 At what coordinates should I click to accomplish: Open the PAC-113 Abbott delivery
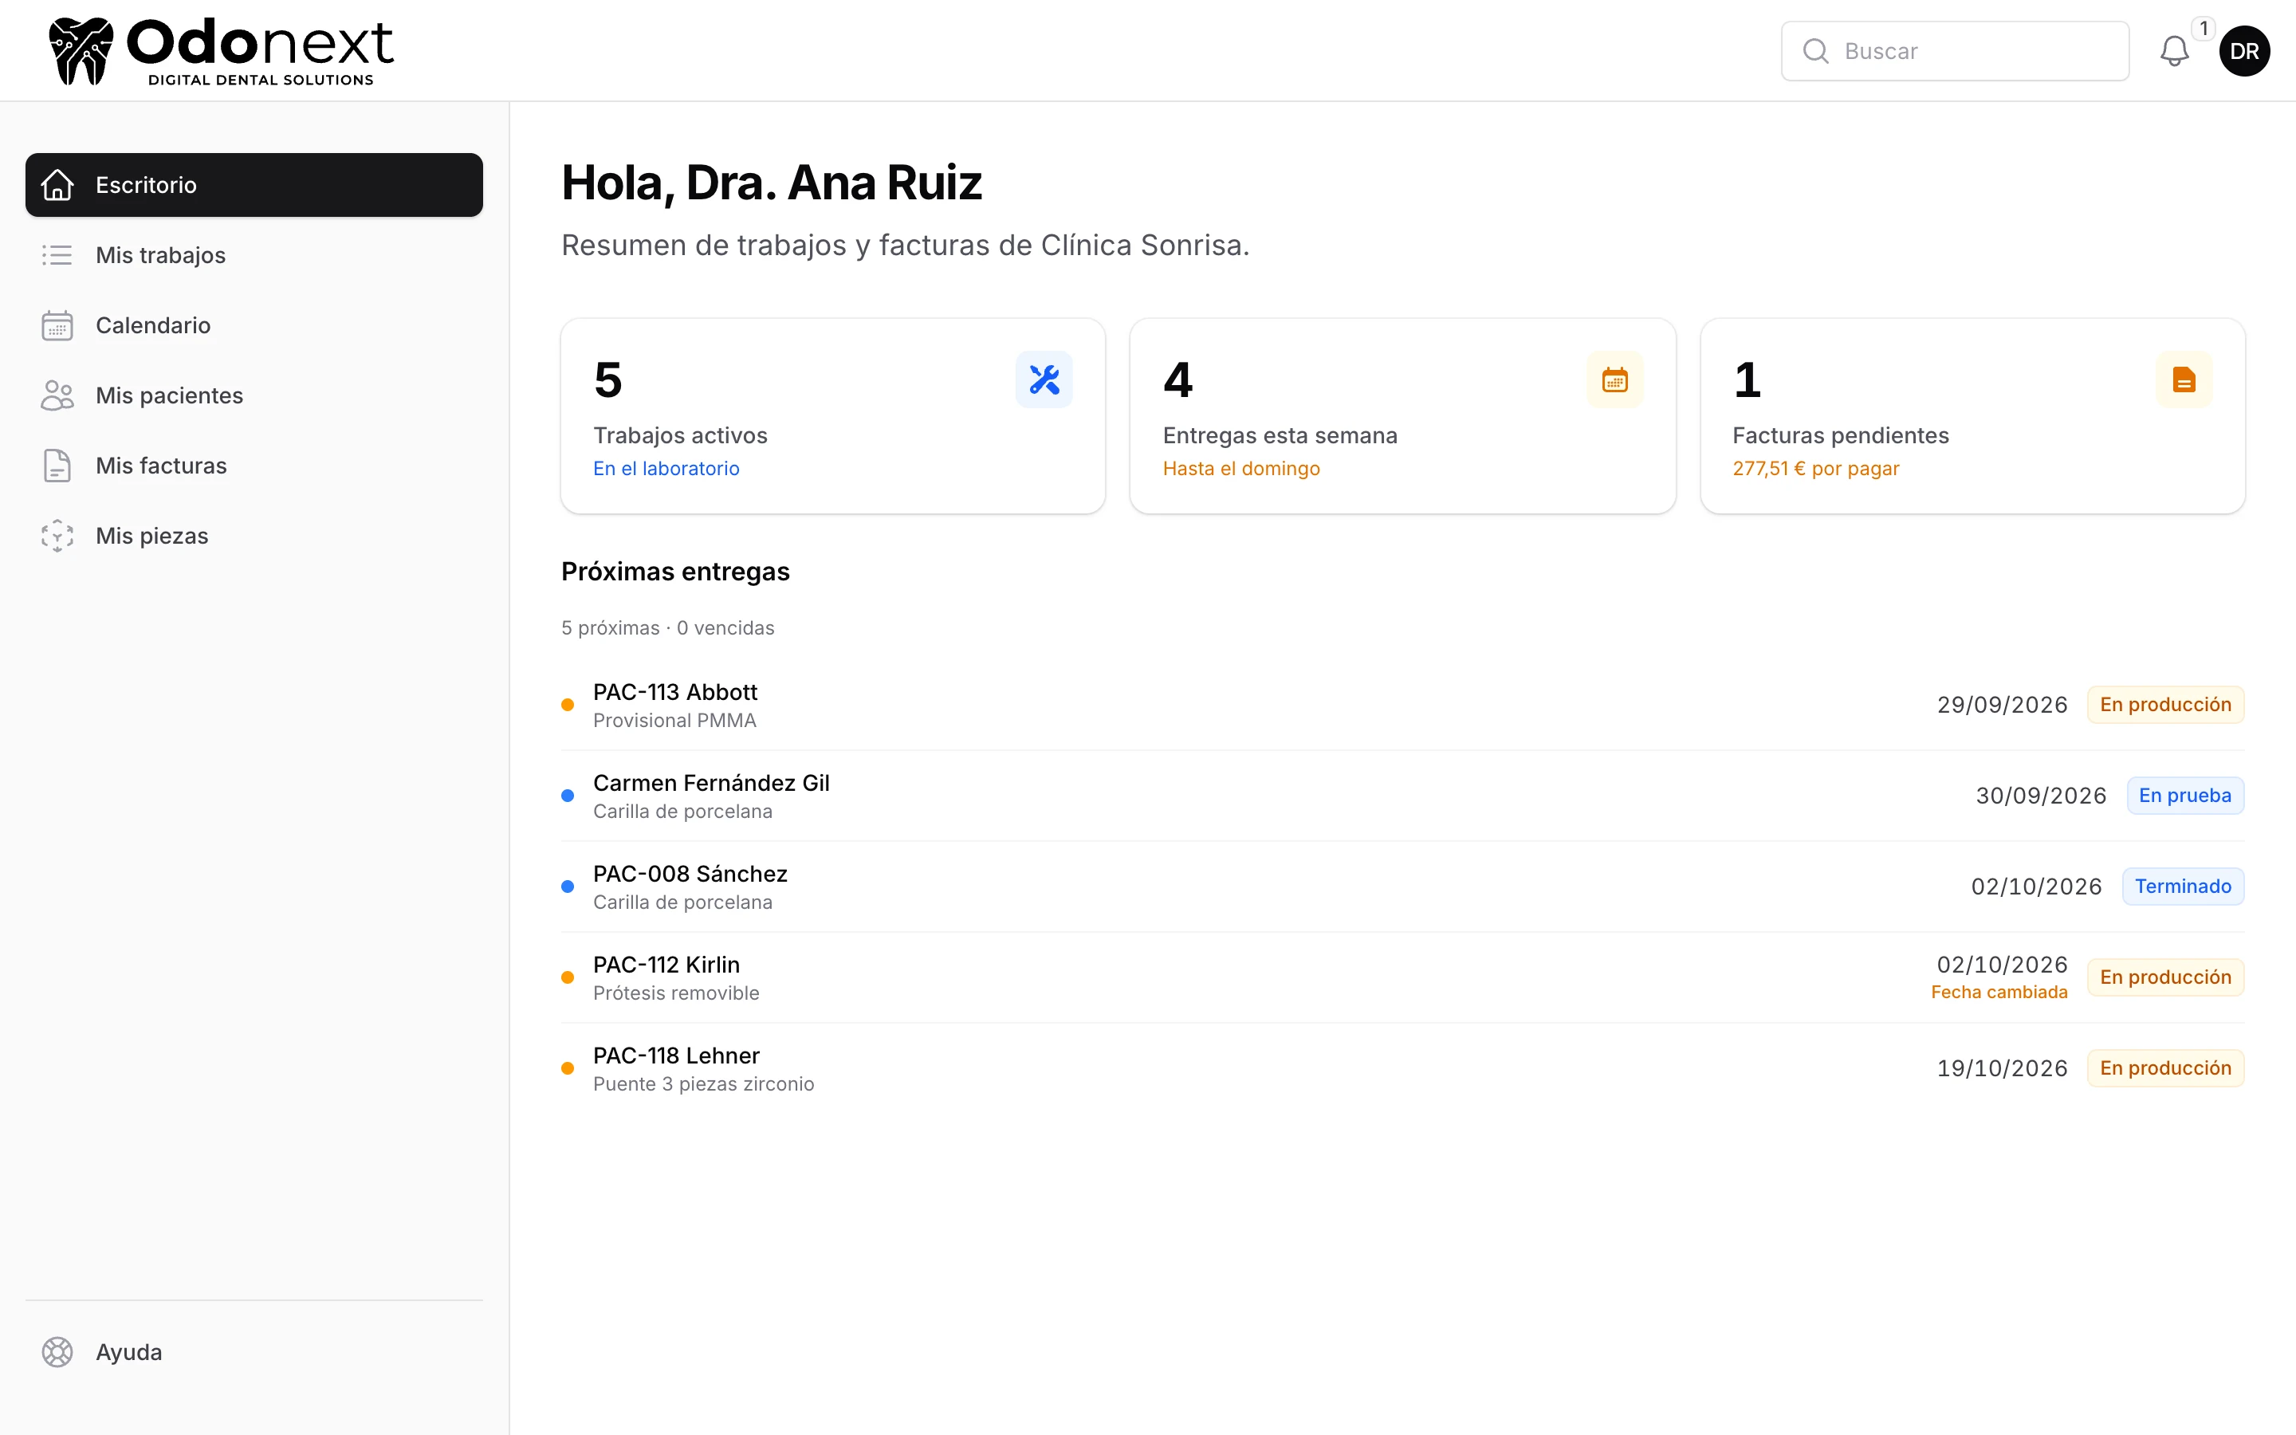[1402, 706]
